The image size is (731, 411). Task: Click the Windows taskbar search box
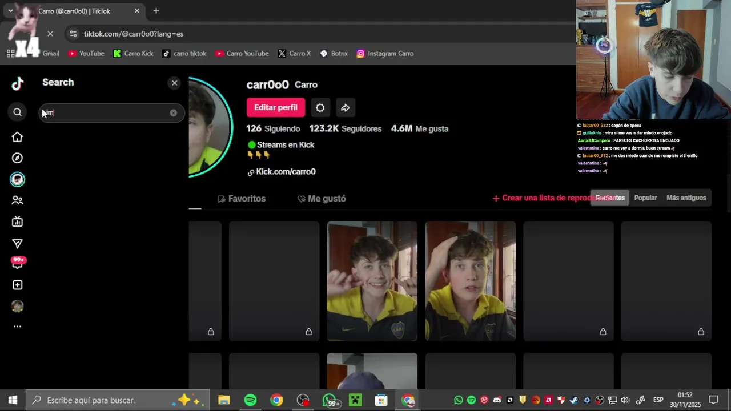[x=118, y=400]
